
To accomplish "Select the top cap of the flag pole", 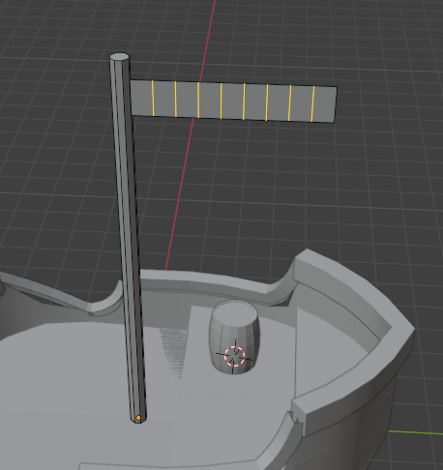I will pyautogui.click(x=120, y=57).
